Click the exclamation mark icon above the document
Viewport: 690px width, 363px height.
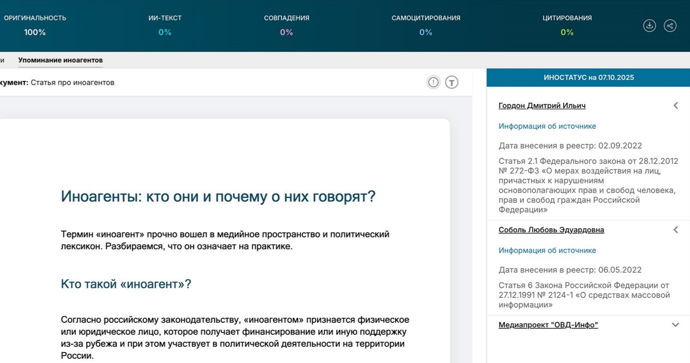[x=433, y=82]
